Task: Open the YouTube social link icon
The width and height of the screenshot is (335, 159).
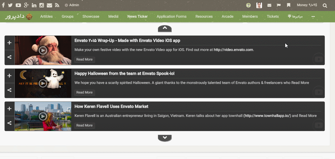Action: [x=18, y=5]
